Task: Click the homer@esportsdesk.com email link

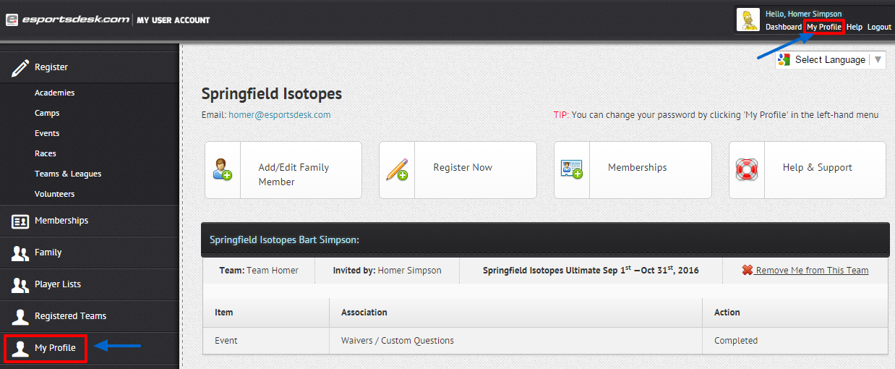Action: (280, 114)
